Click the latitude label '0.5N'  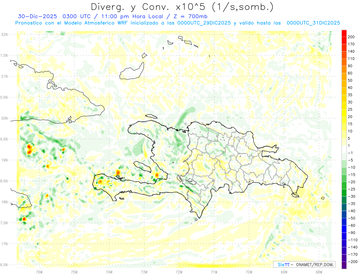(4, 97)
